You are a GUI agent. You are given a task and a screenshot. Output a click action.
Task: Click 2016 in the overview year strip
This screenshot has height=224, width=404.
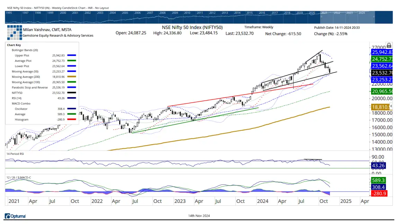[262, 13]
